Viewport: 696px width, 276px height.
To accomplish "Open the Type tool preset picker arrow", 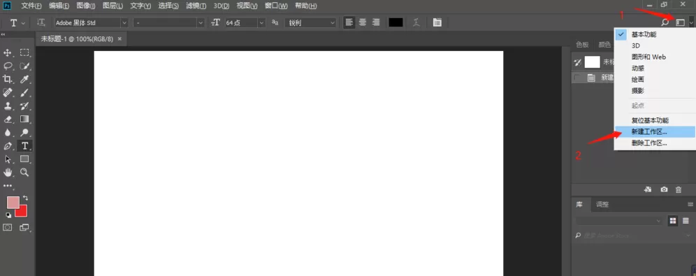I will pos(23,22).
